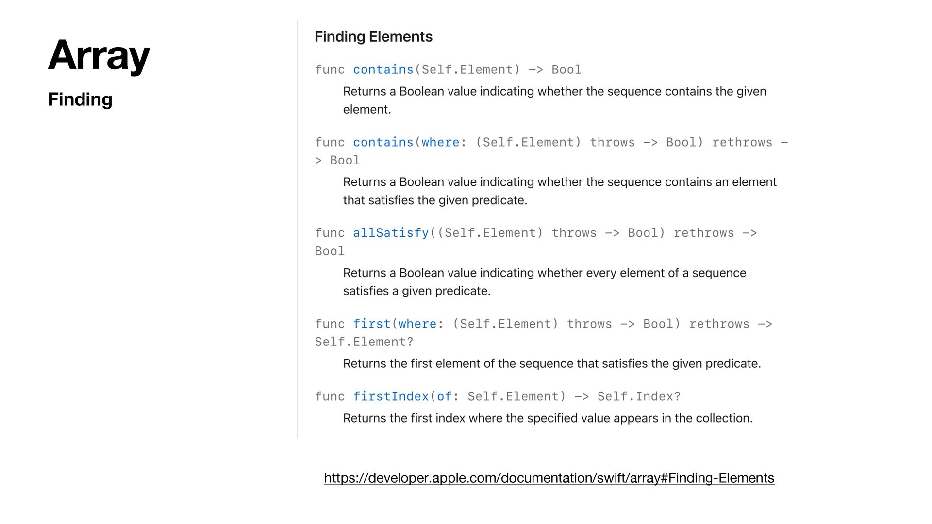Click description about every element of sequence

click(544, 282)
